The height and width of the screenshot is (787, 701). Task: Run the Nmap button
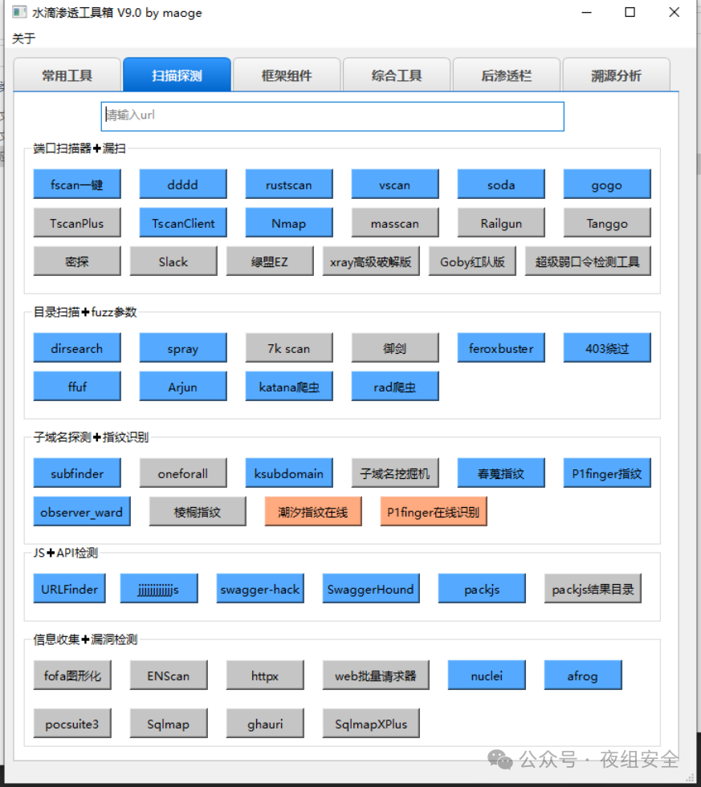pos(289,223)
